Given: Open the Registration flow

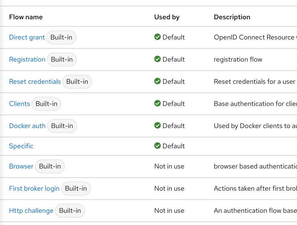Looking at the screenshot, I should pos(27,59).
